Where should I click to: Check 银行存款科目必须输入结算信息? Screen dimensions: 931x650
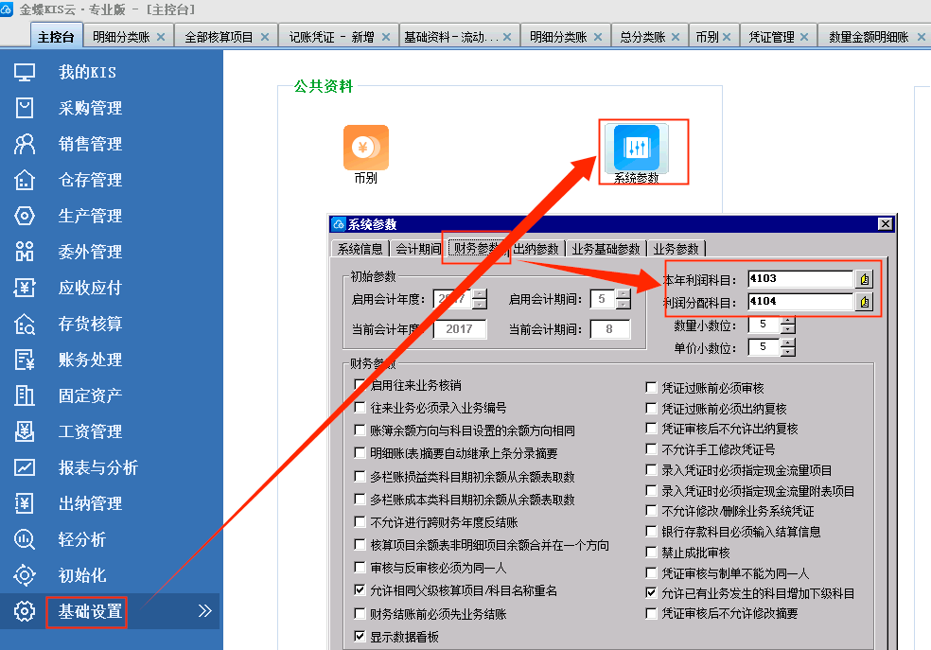click(651, 532)
